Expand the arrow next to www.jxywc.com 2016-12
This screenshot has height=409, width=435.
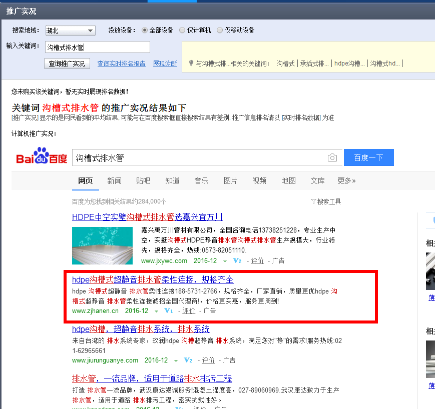click(x=225, y=261)
